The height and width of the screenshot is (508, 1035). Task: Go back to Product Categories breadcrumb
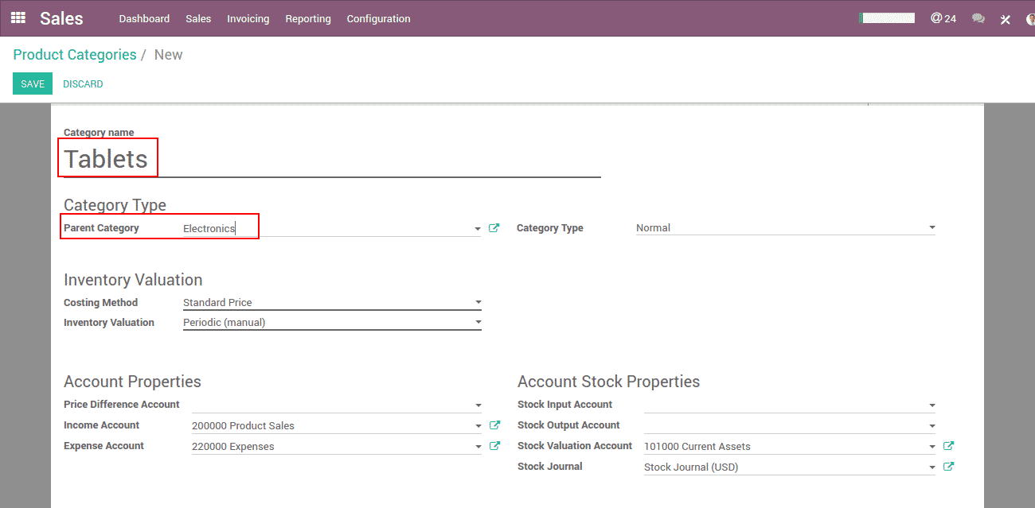[75, 55]
